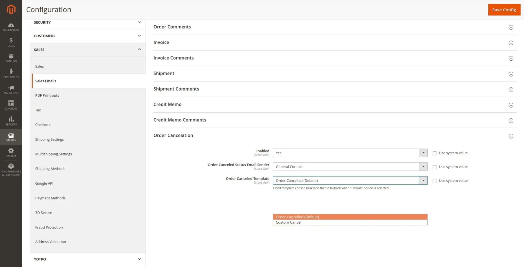The width and height of the screenshot is (524, 267).
Task: Expand the Credit Memo section
Action: (511, 105)
